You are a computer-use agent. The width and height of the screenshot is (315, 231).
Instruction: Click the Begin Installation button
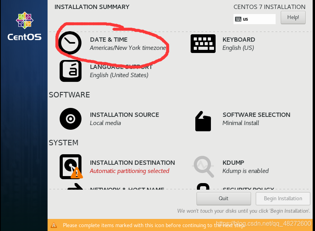[283, 199]
